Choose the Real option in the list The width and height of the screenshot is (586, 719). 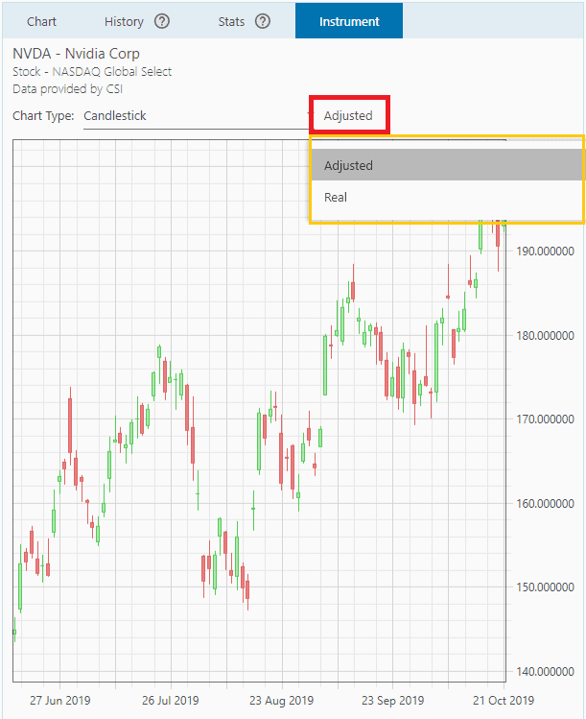(447, 197)
